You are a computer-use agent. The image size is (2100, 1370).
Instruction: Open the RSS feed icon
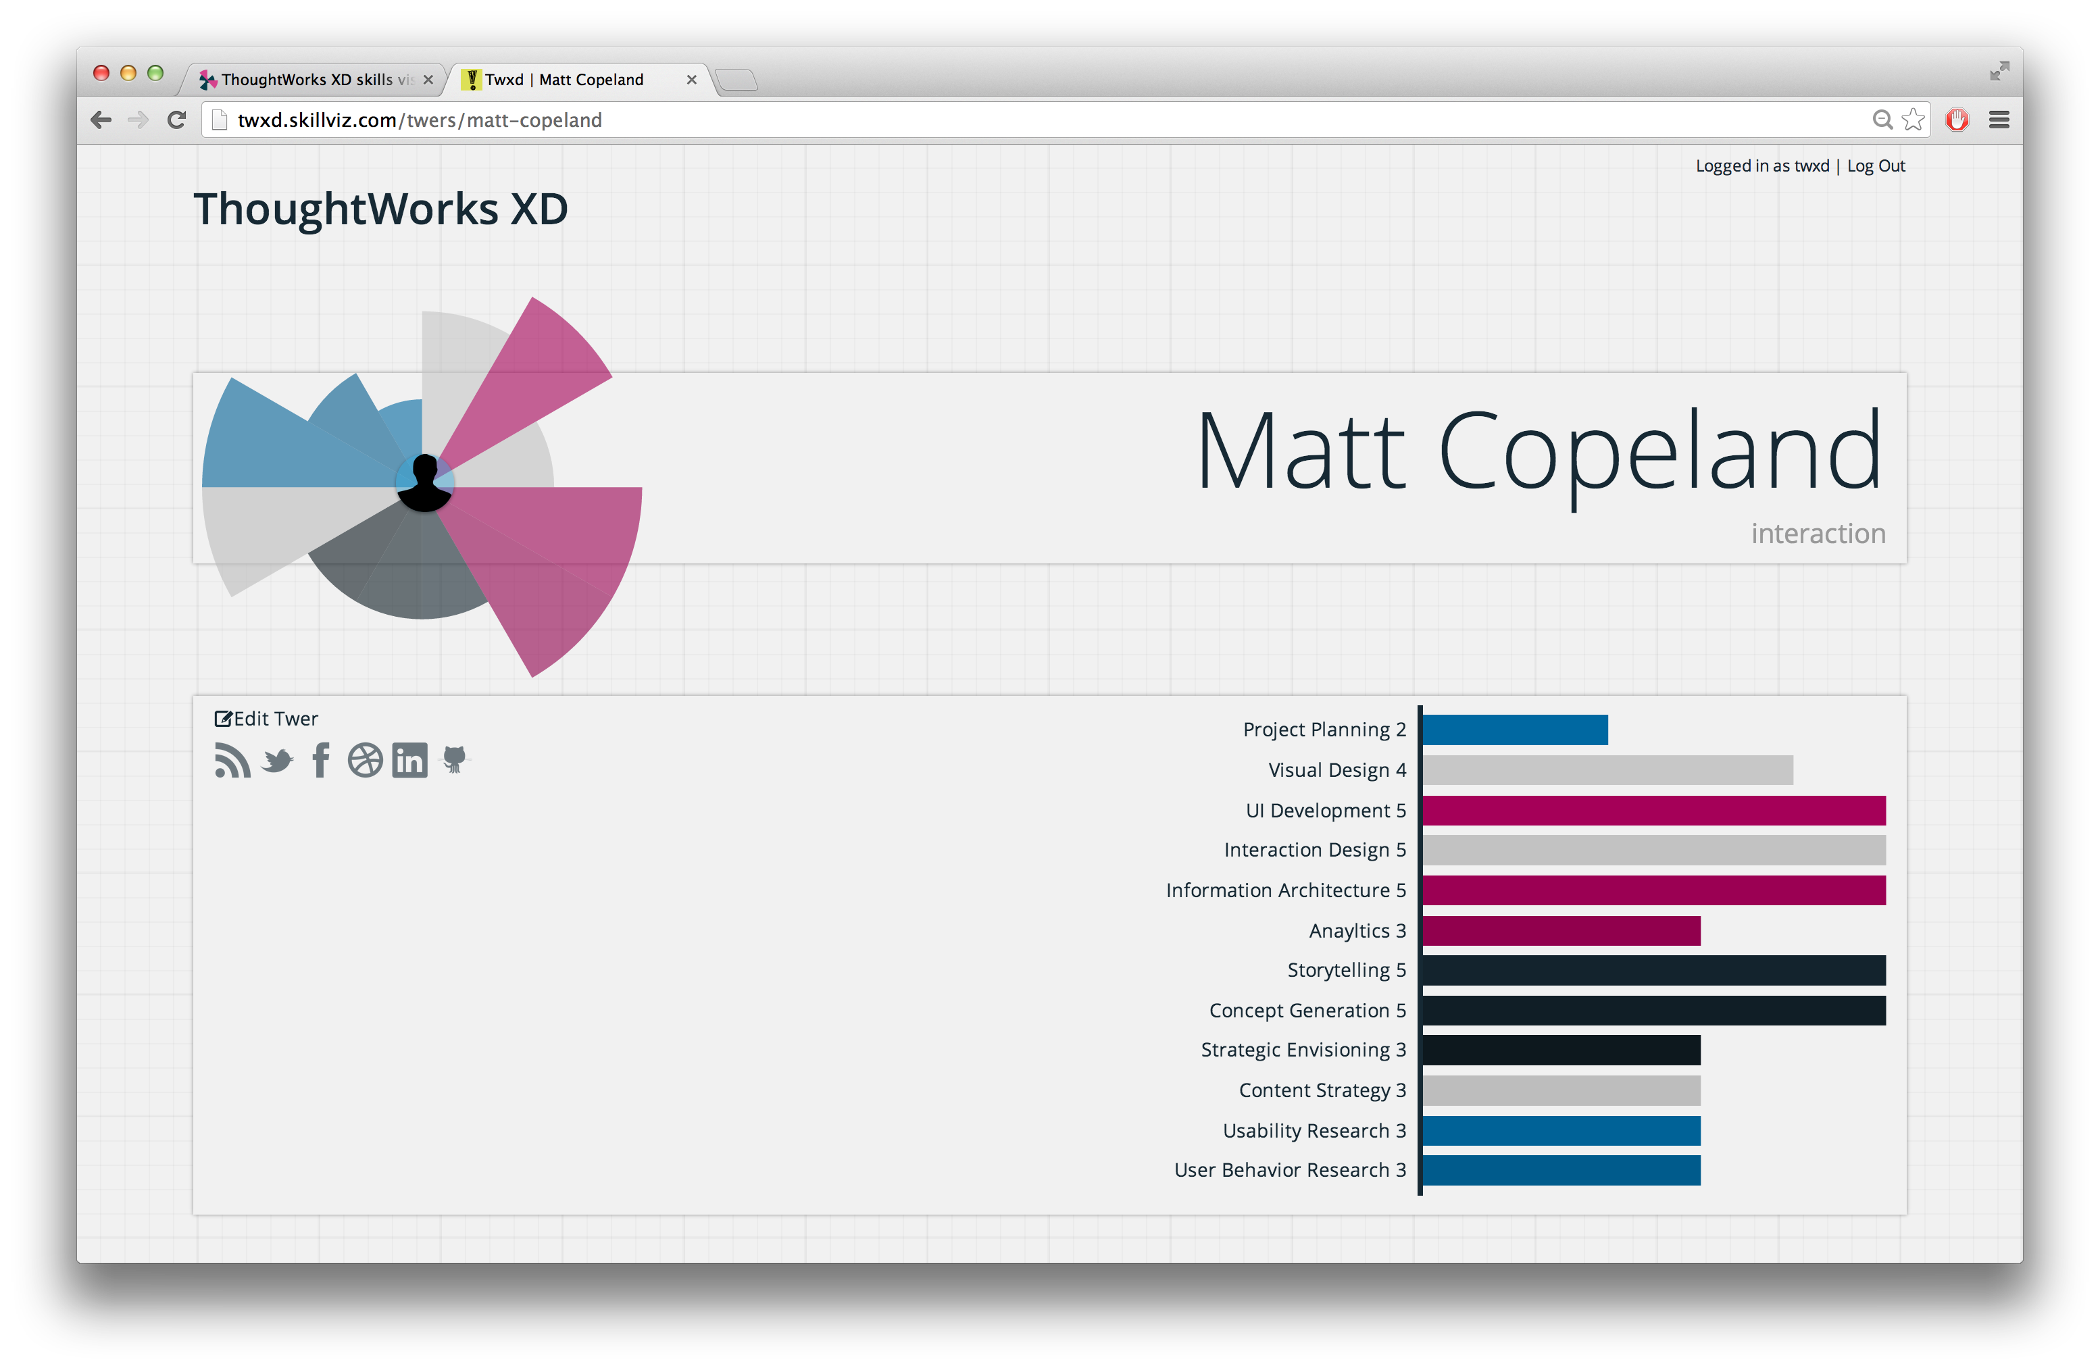(x=232, y=761)
